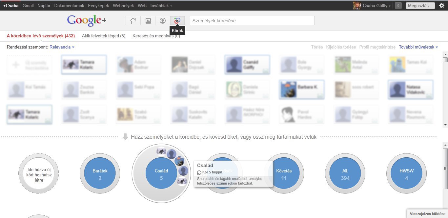The width and height of the screenshot is (448, 218).
Task: Click the new circle drop zone
Action: pos(38,173)
